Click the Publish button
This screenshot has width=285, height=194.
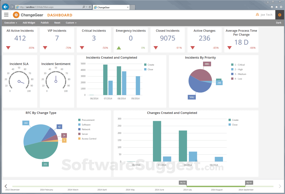(45, 23)
